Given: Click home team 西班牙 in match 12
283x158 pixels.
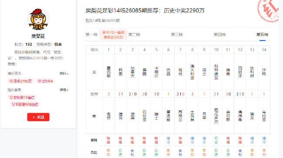Looking at the screenshot, I should point(240,72).
